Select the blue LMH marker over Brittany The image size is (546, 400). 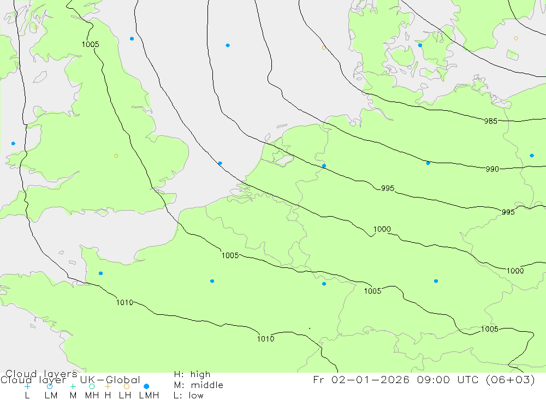pos(100,273)
